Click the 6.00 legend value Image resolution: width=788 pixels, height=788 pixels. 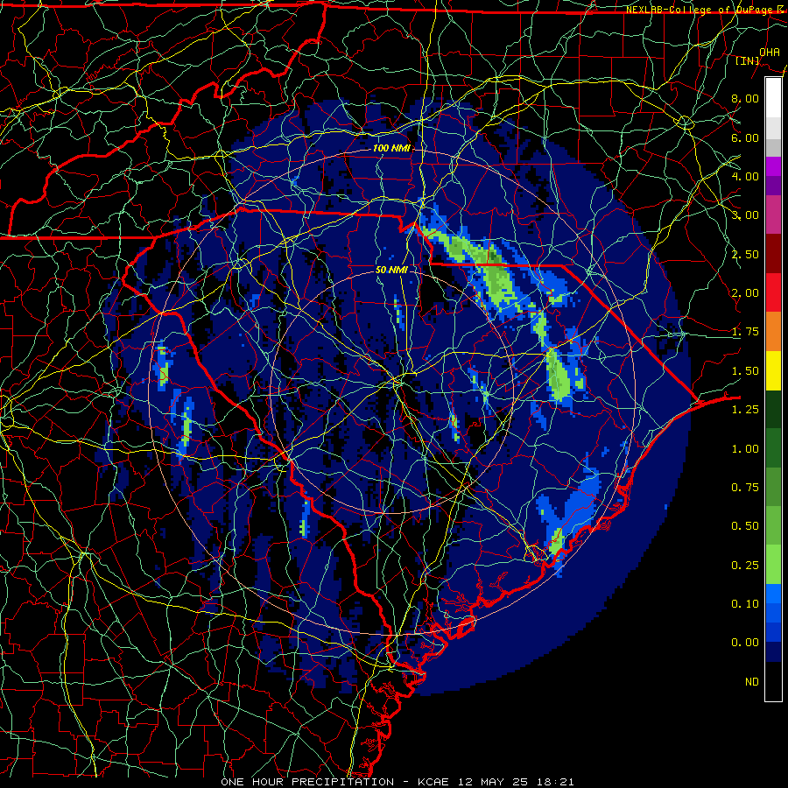745,137
